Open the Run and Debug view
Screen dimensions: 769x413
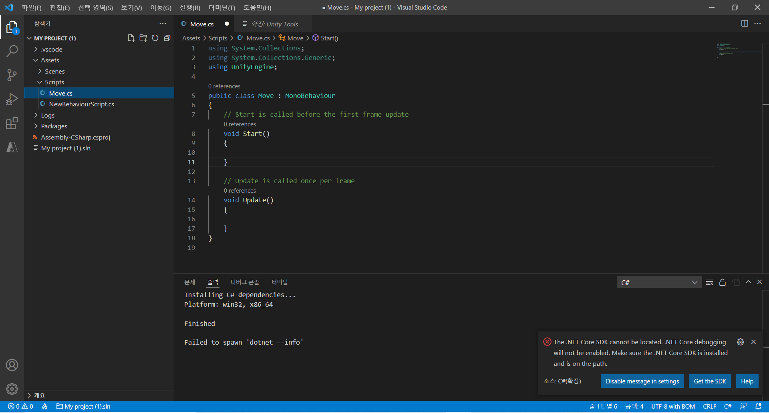12,99
